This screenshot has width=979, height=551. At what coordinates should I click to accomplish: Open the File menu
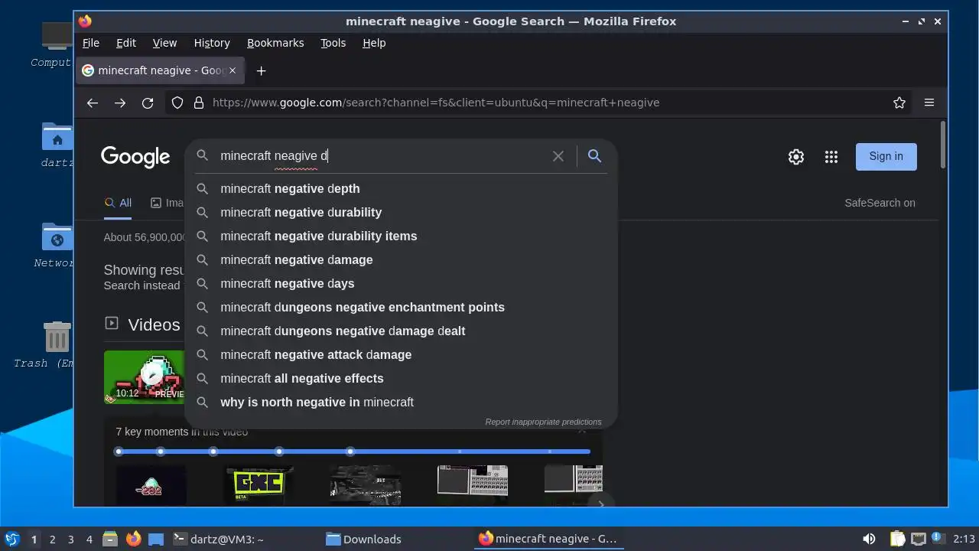coord(91,43)
